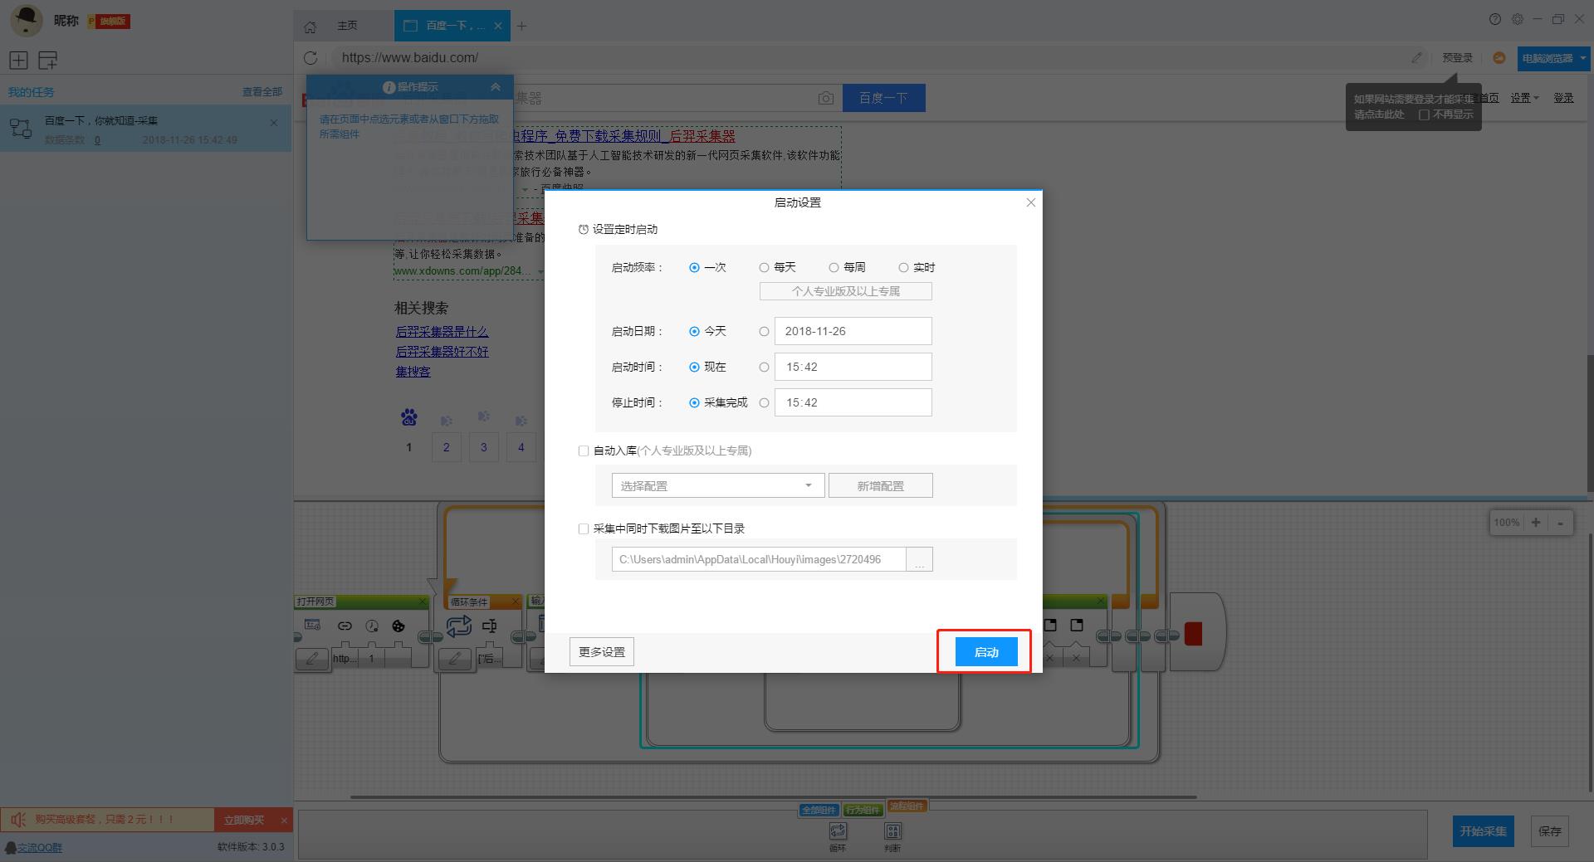Viewport: 1594px width, 862px height.
Task: Click the 启动 start button
Action: [985, 652]
